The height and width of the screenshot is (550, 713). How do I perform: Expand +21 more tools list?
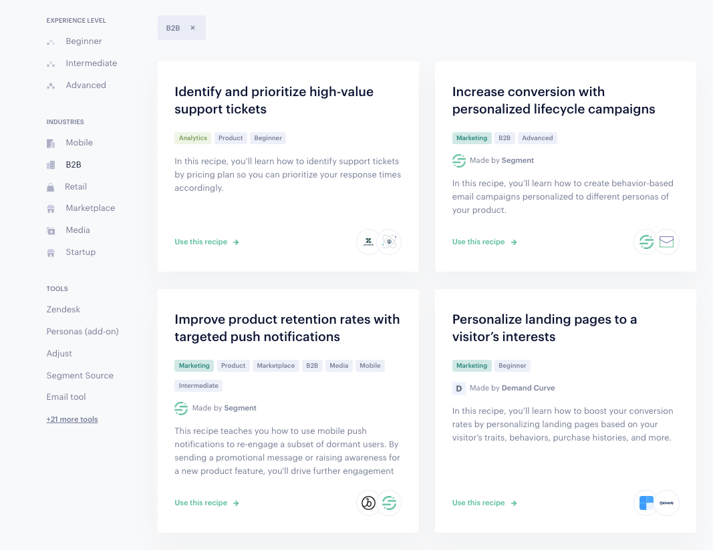pos(72,419)
